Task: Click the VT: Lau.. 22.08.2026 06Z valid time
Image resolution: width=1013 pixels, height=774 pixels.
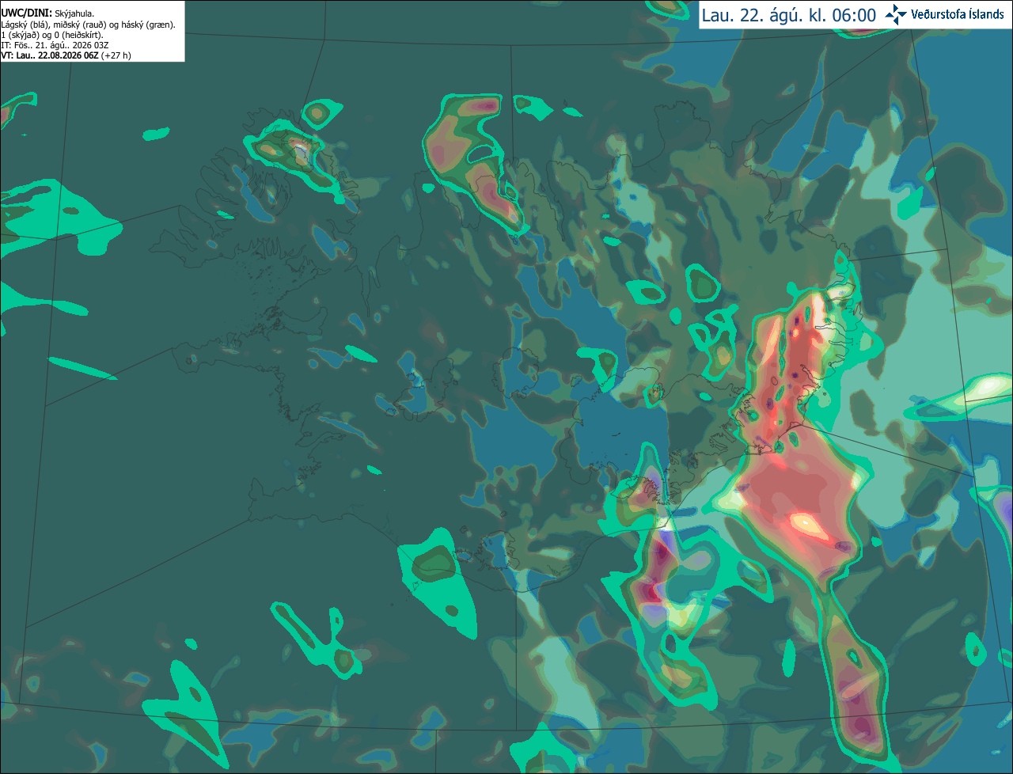Action: pyautogui.click(x=50, y=55)
